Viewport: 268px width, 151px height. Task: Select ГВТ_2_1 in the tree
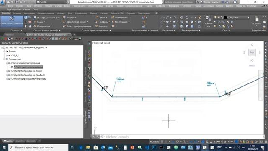coord(15,55)
